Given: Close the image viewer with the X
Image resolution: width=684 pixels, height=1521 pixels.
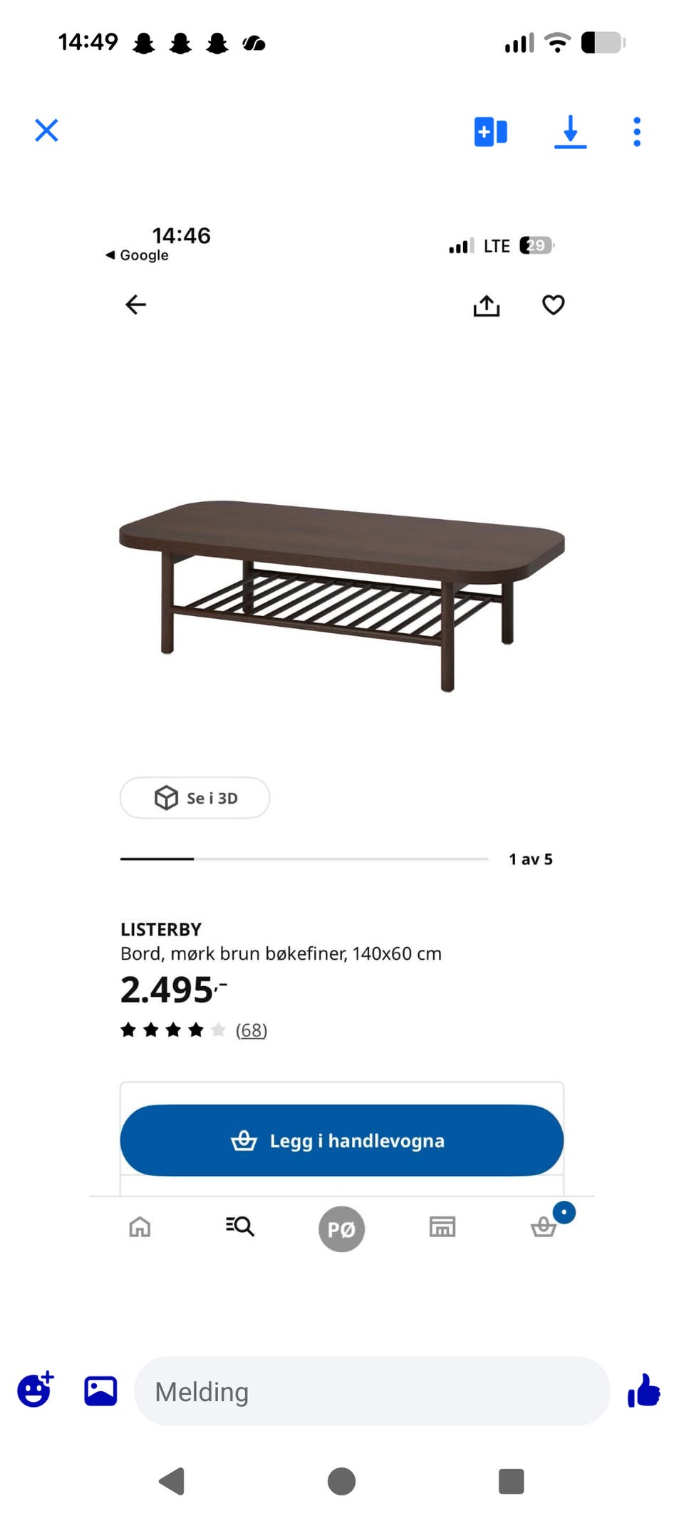Looking at the screenshot, I should click(x=46, y=130).
